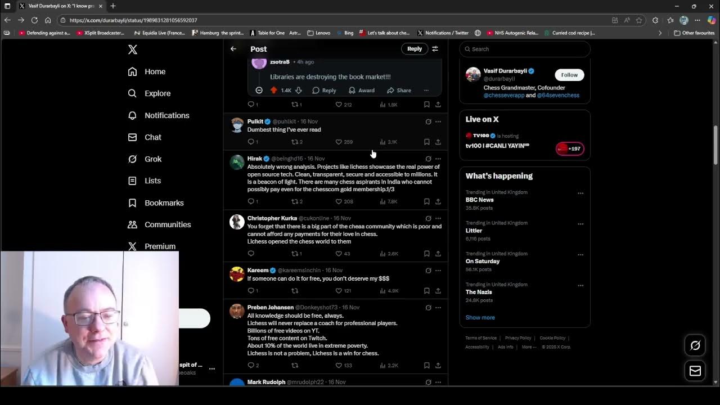720x405 pixels.
Task: Join the tv100 live +197 listeners button
Action: pyautogui.click(x=570, y=148)
